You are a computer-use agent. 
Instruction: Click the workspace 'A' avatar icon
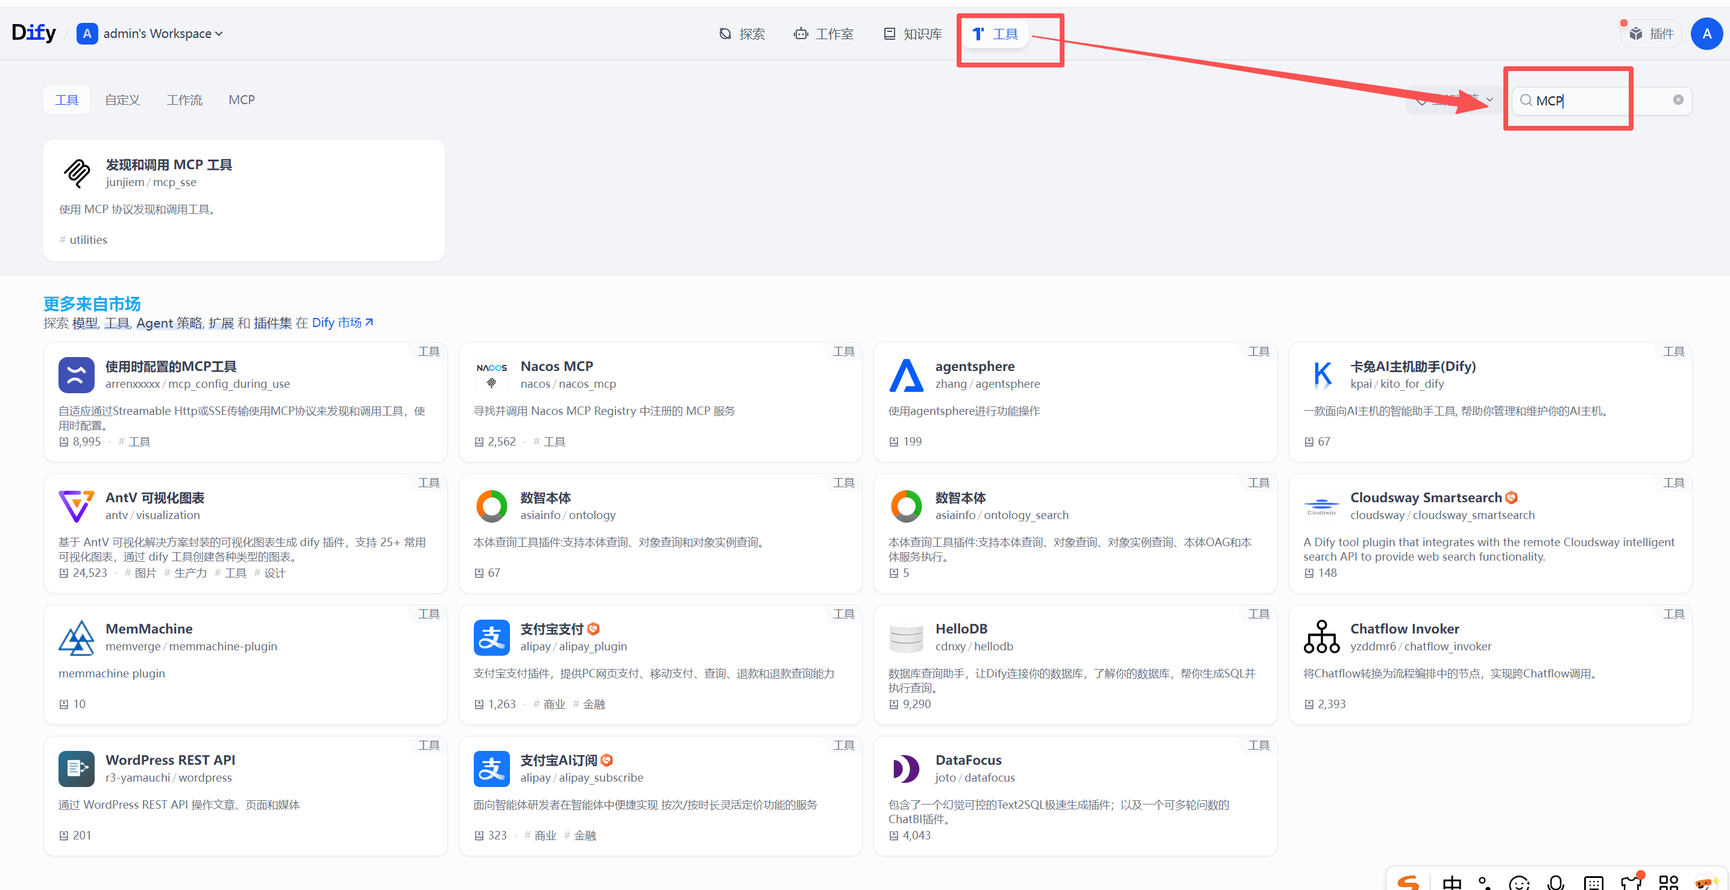(x=87, y=34)
